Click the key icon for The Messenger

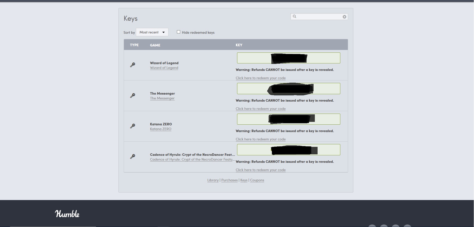click(x=133, y=96)
